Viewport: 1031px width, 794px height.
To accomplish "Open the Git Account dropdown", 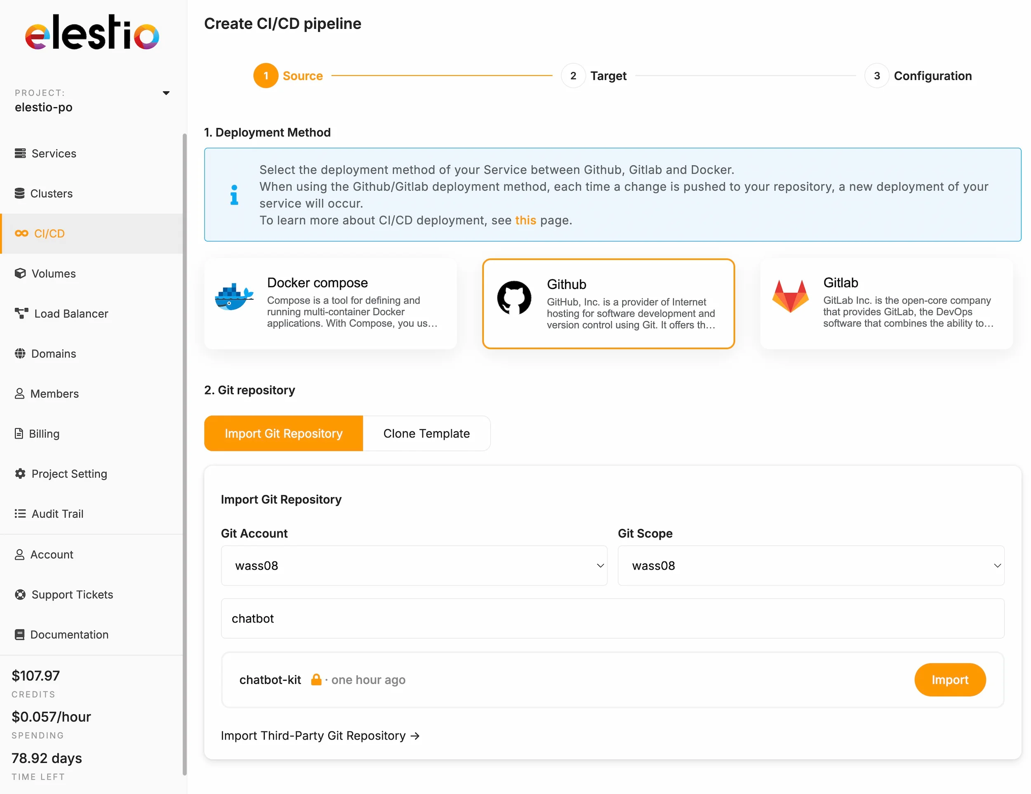I will [414, 565].
